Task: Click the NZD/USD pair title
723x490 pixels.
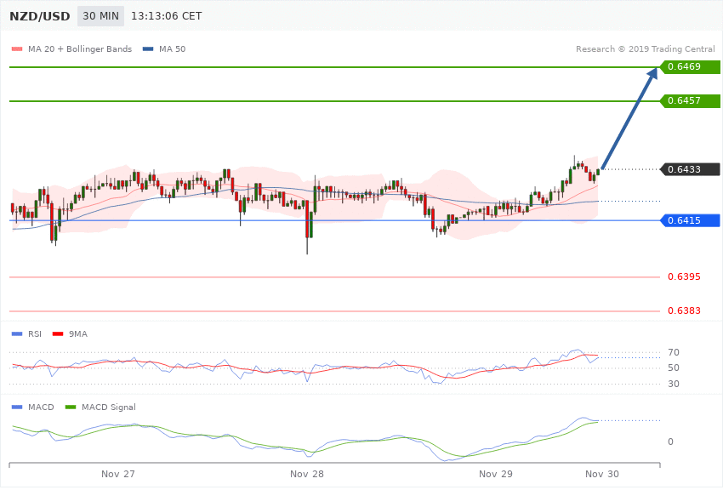Action: [x=40, y=16]
